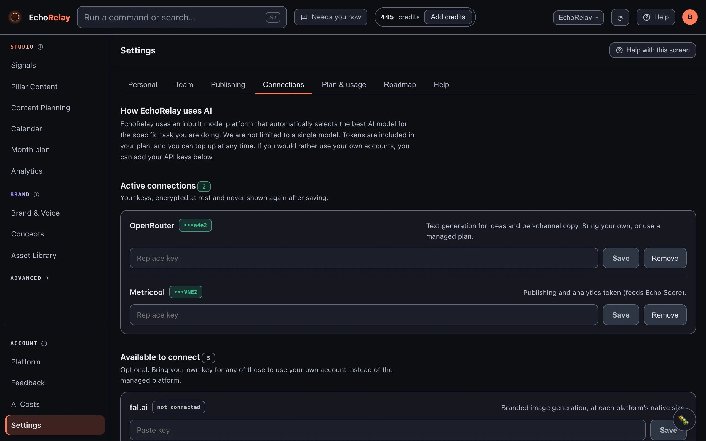The height and width of the screenshot is (441, 706).
Task: Open Pillar Content in the sidebar
Action: click(55, 87)
